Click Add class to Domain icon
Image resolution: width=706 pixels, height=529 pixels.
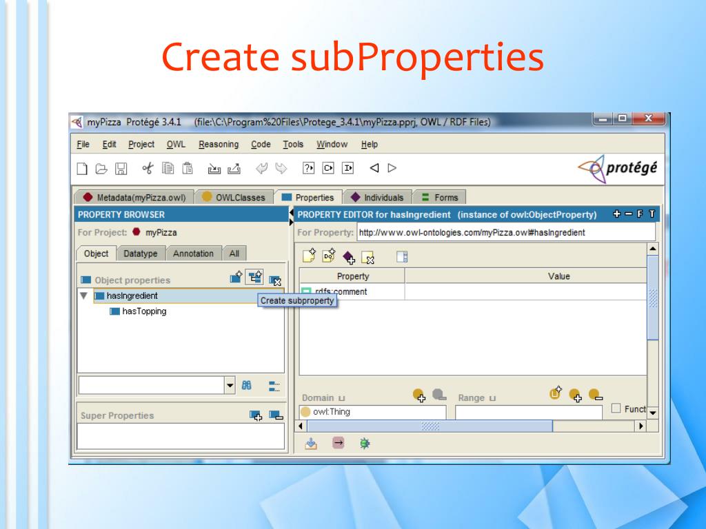[x=419, y=395]
